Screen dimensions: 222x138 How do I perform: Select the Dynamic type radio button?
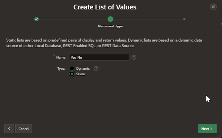point(72,68)
